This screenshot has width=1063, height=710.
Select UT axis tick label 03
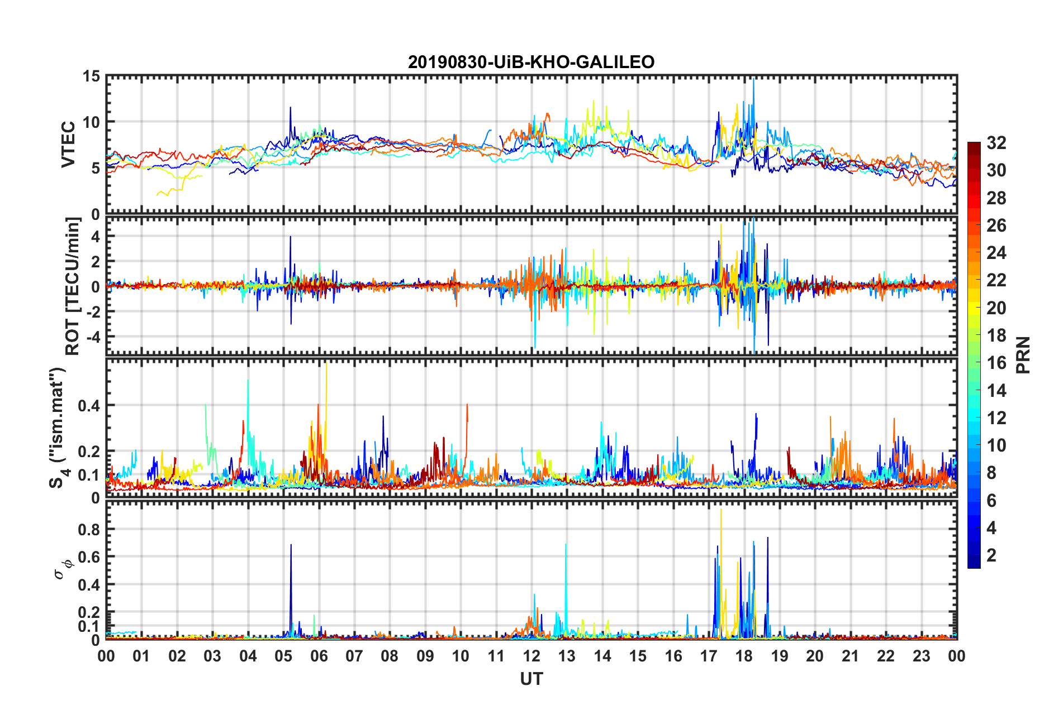[212, 656]
